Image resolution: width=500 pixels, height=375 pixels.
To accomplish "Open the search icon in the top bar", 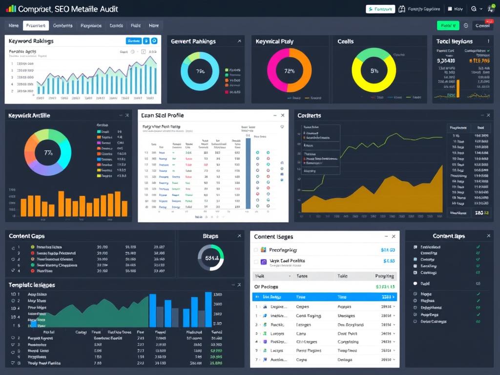I will 474,8.
